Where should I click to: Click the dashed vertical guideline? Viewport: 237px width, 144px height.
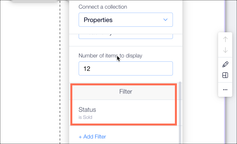[60, 72]
